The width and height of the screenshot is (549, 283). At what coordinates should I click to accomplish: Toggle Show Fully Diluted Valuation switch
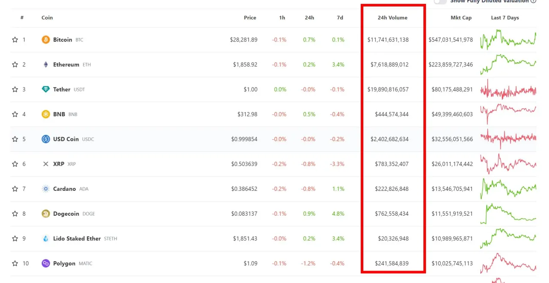pos(440,2)
